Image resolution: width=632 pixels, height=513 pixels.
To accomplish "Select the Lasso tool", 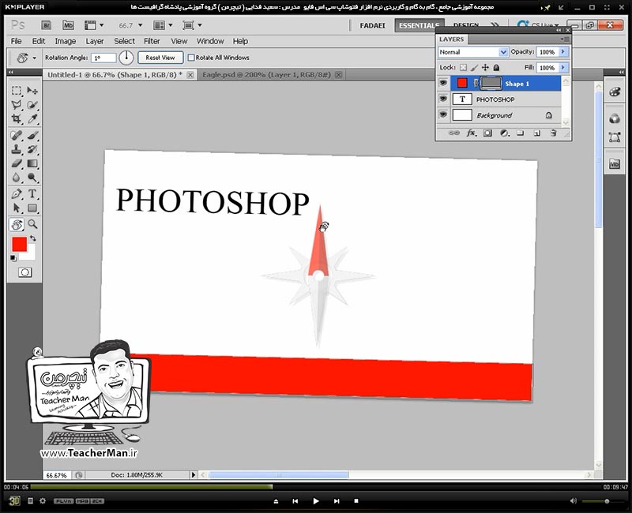I will coord(16,105).
